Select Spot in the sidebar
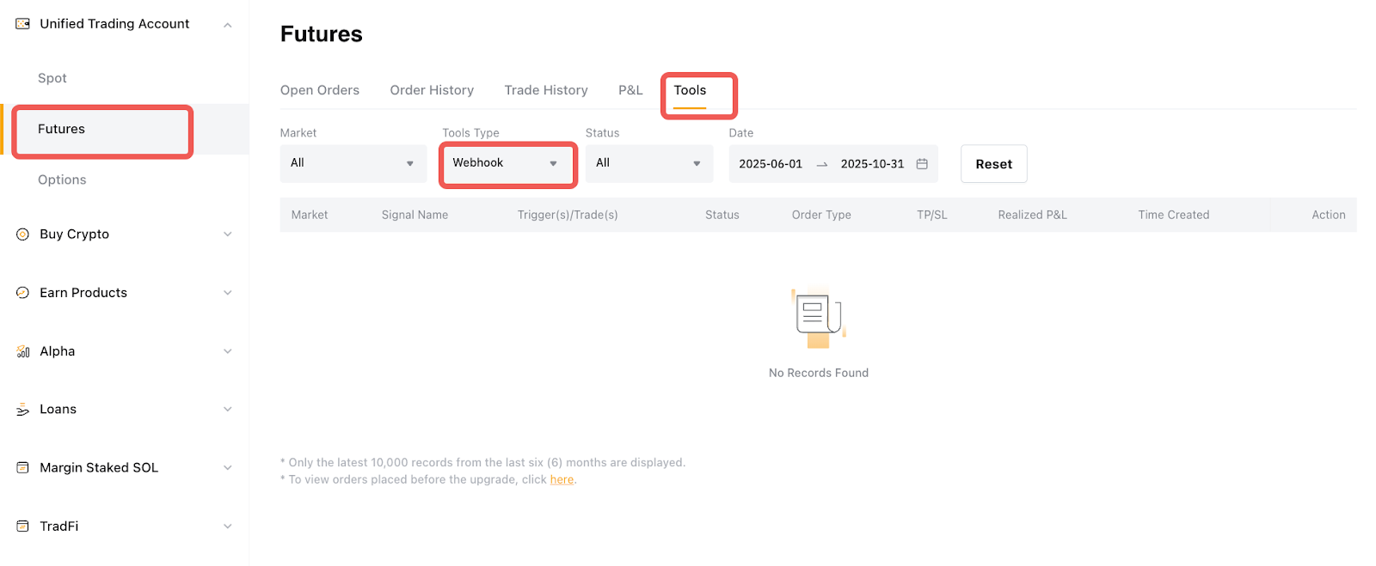1376x566 pixels. coord(52,78)
